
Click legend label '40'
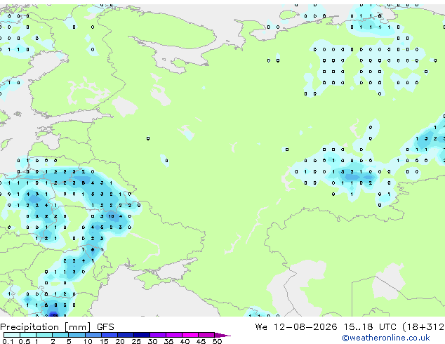[x=185, y=341]
